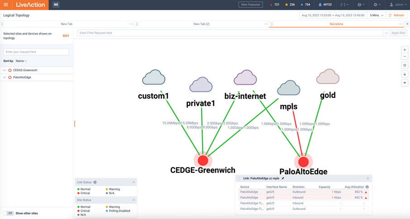410x219 pixels.
Task: Pin the Link PaloAltoEdge mpls popup
Action: 283,178
